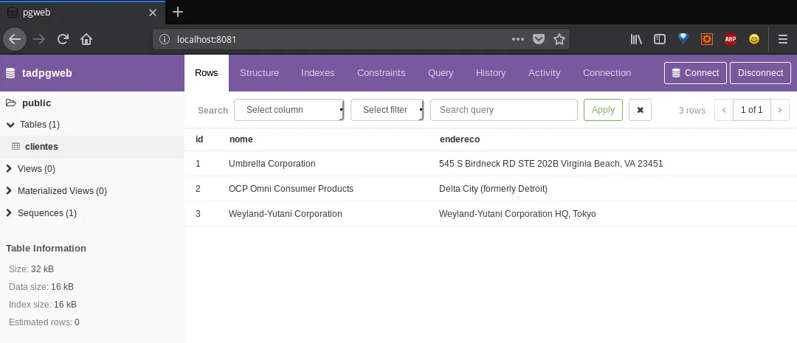Screen dimensions: 797x343
Task: Switch to the Structure tab
Action: pos(259,73)
